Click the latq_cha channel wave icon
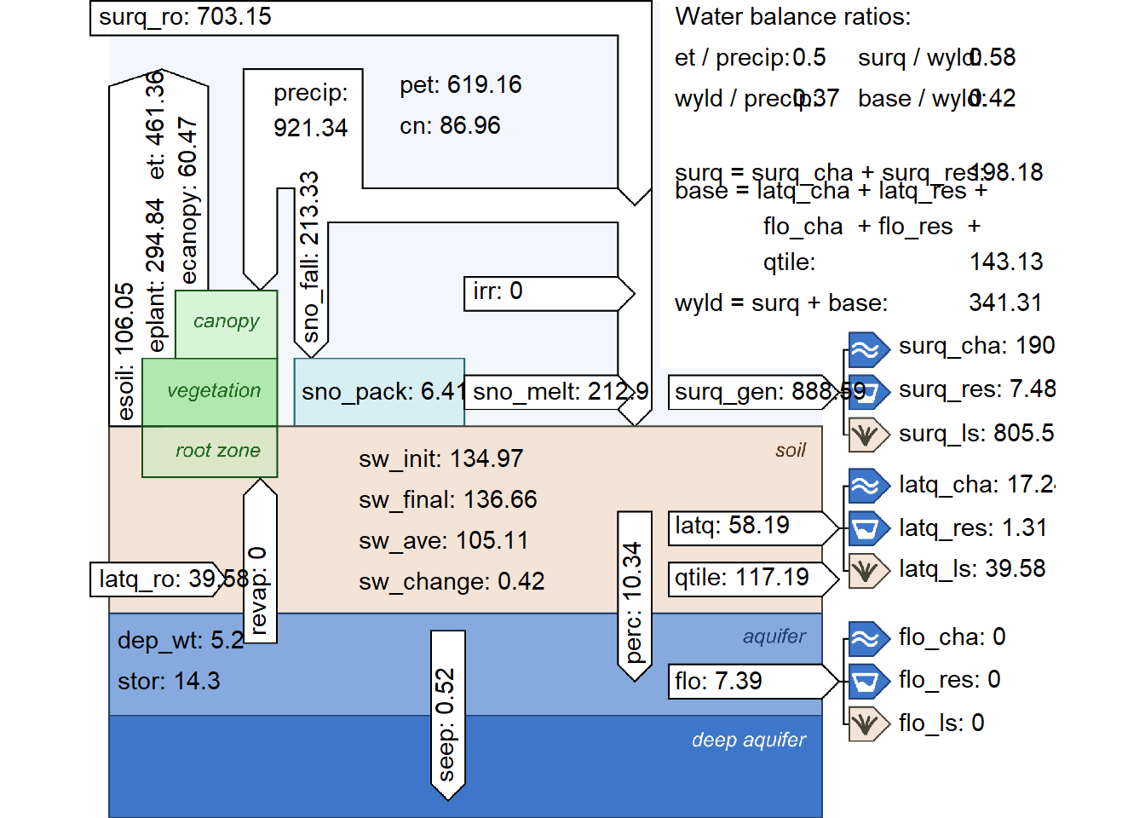Image resolution: width=1145 pixels, height=818 pixels. (x=867, y=486)
